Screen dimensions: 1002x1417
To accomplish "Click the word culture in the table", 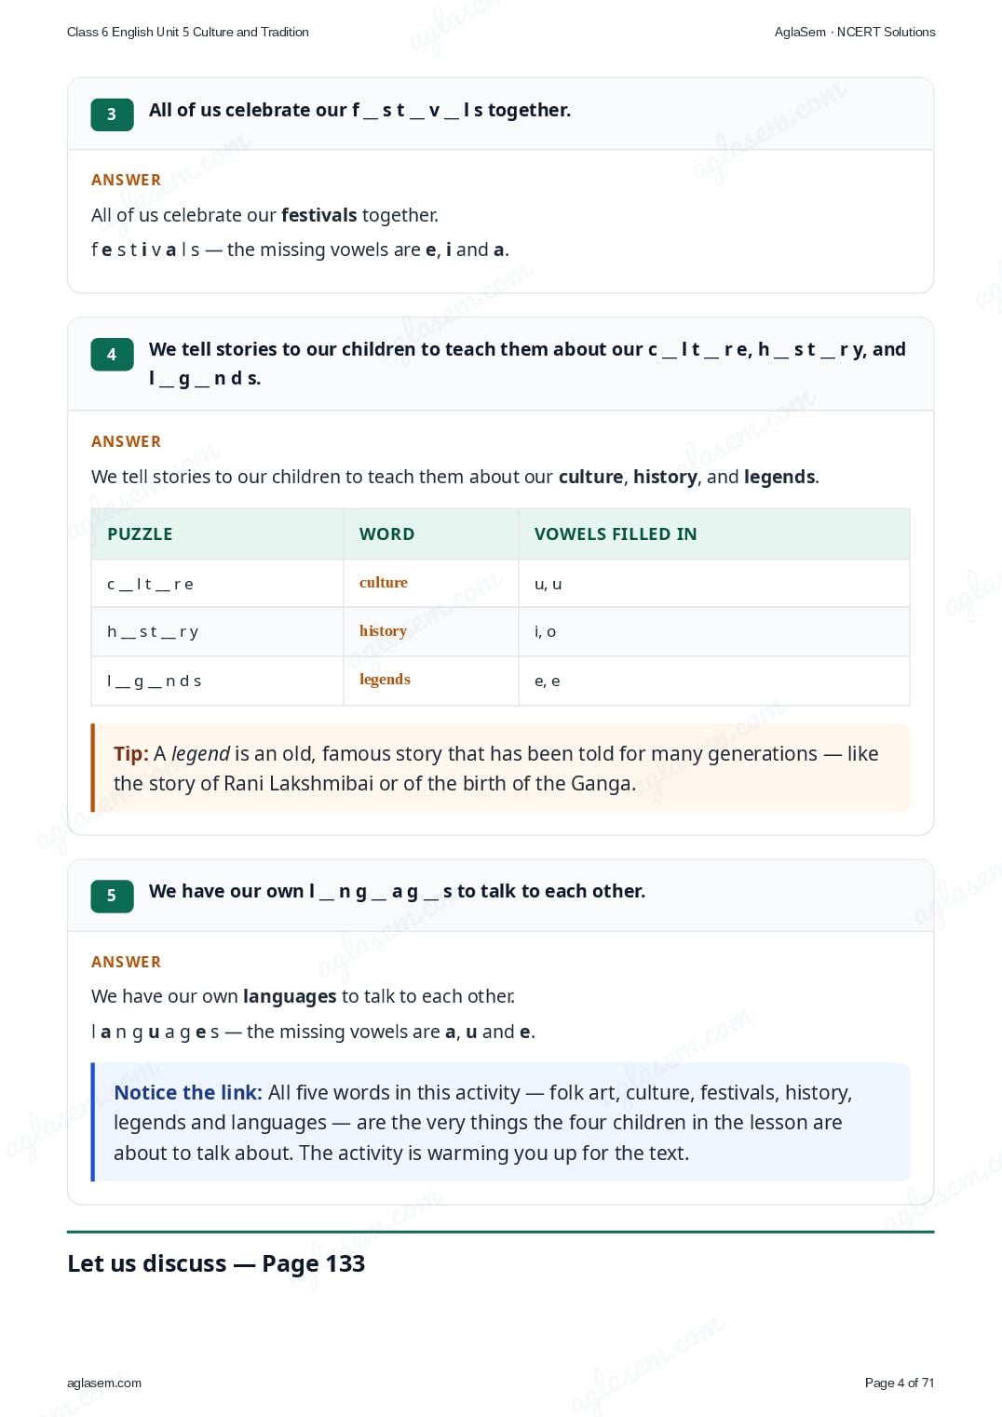I will pyautogui.click(x=384, y=583).
